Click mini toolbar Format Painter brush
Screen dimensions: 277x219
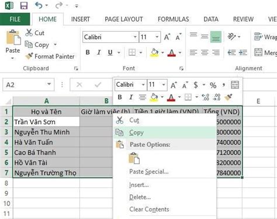pyautogui.click(x=228, y=97)
